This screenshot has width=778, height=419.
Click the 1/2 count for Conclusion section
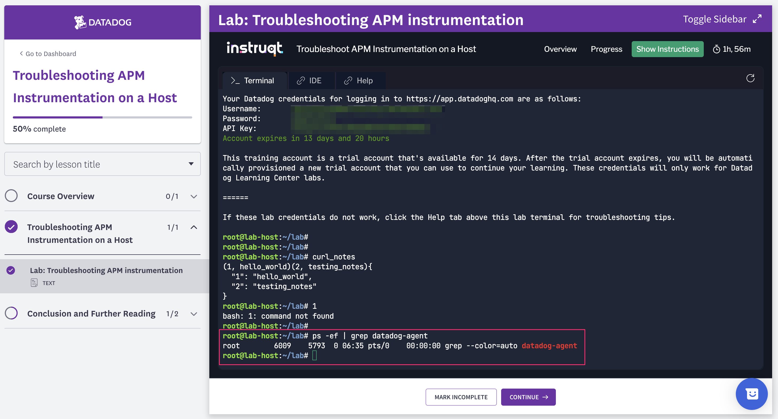pyautogui.click(x=172, y=314)
